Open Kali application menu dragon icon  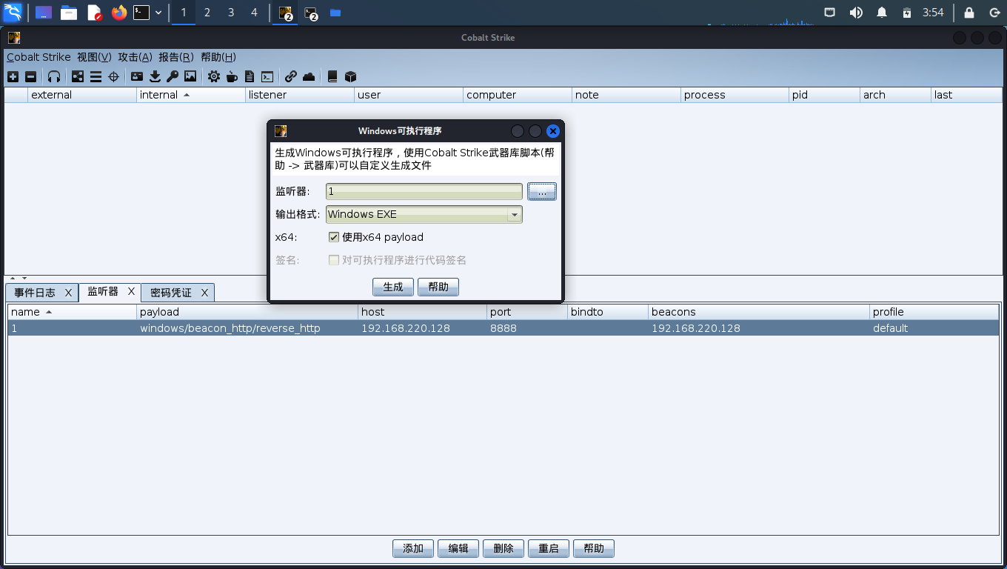[13, 12]
